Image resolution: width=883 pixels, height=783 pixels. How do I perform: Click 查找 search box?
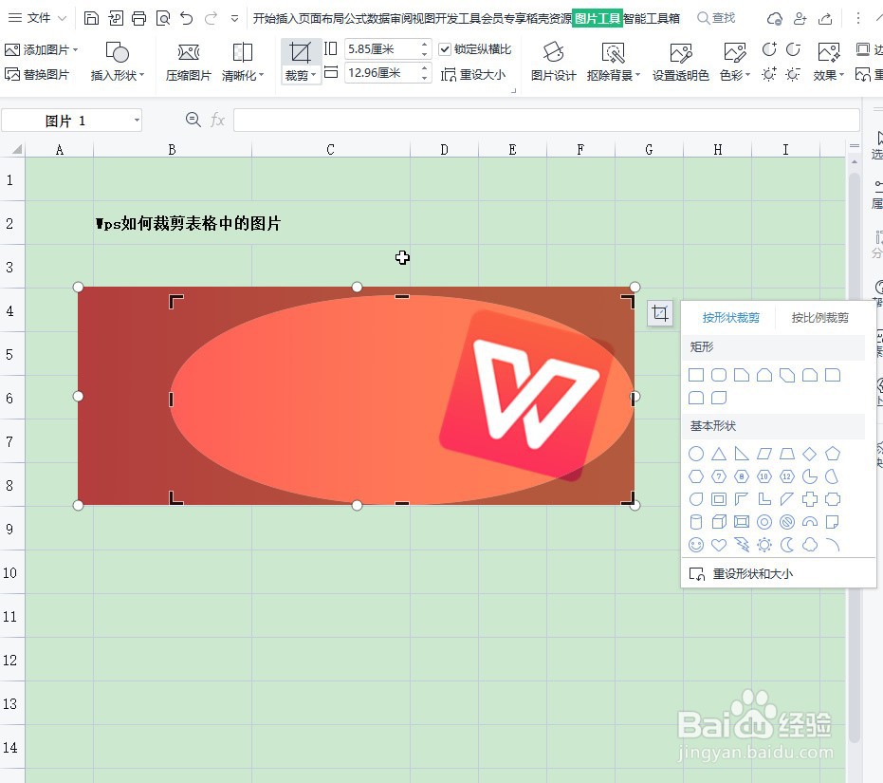click(x=716, y=18)
